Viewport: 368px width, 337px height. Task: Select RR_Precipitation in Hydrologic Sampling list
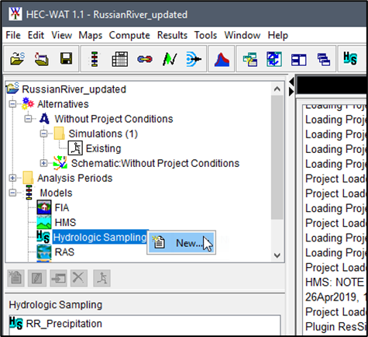tap(64, 324)
